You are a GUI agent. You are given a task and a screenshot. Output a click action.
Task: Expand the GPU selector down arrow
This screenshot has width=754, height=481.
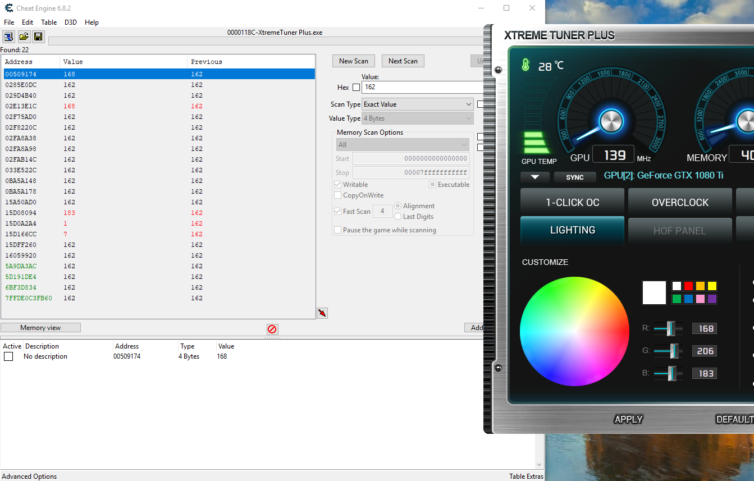click(535, 177)
